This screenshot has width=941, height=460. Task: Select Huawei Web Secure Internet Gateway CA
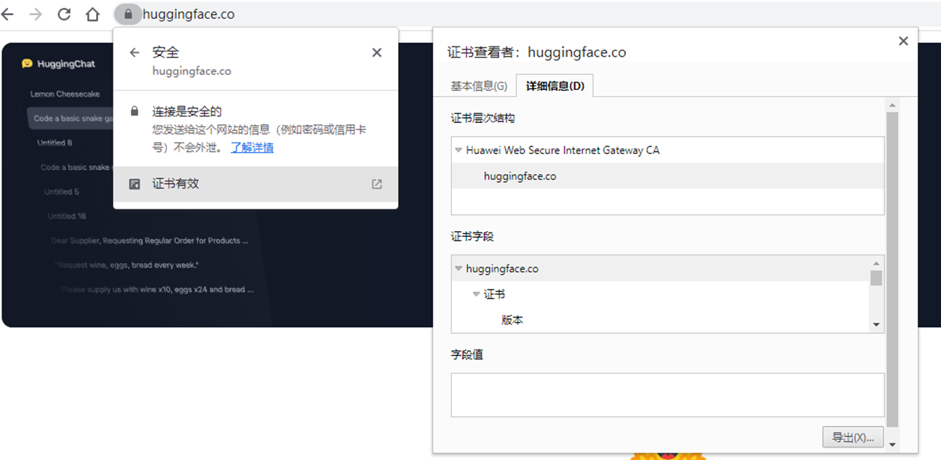point(563,150)
